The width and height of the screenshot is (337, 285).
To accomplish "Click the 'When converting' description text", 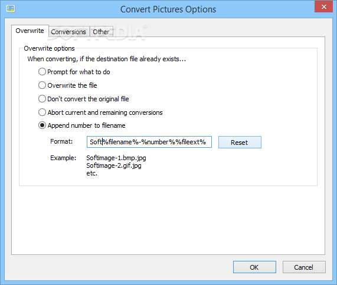I will pos(107,59).
